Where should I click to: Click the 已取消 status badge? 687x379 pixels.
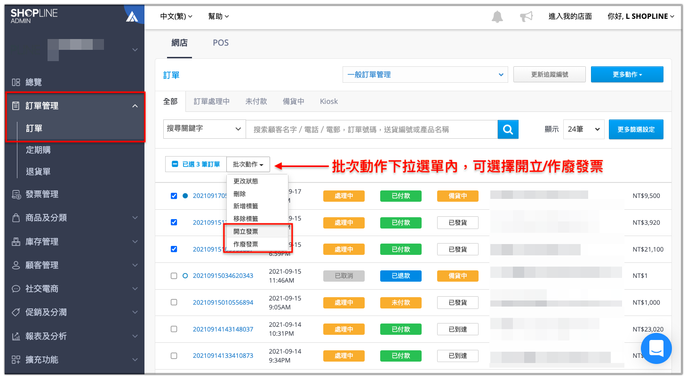pos(343,276)
